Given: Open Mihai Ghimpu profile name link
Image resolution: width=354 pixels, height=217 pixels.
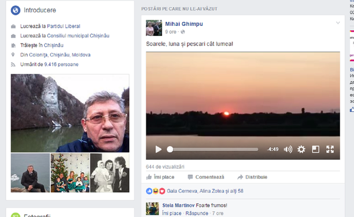Looking at the screenshot, I should 184,24.
